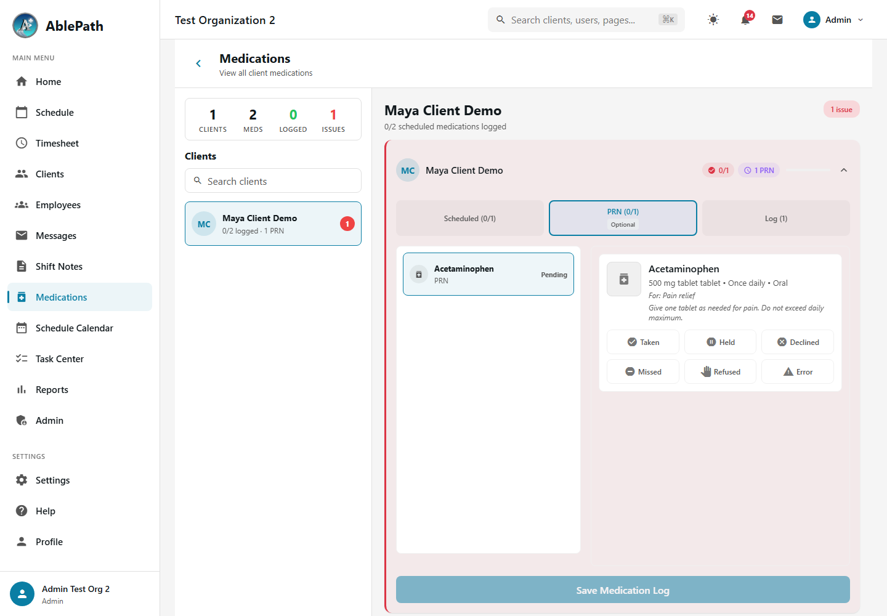
Task: Click the Messages envelope icon in sidebar
Action: pyautogui.click(x=22, y=235)
